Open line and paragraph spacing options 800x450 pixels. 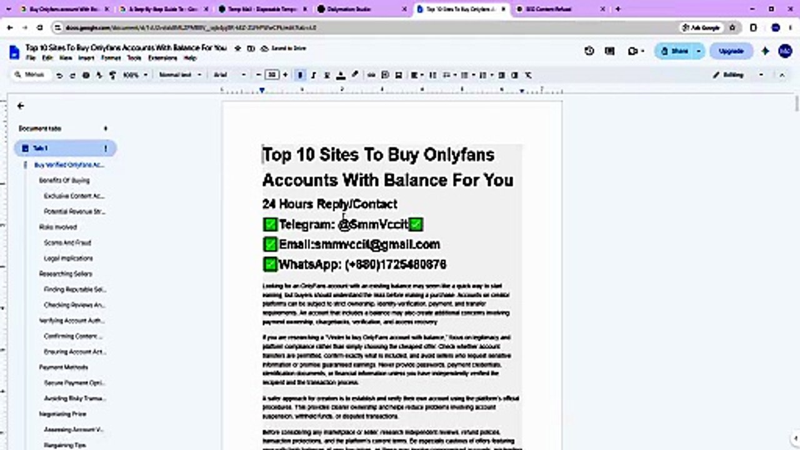coord(432,75)
